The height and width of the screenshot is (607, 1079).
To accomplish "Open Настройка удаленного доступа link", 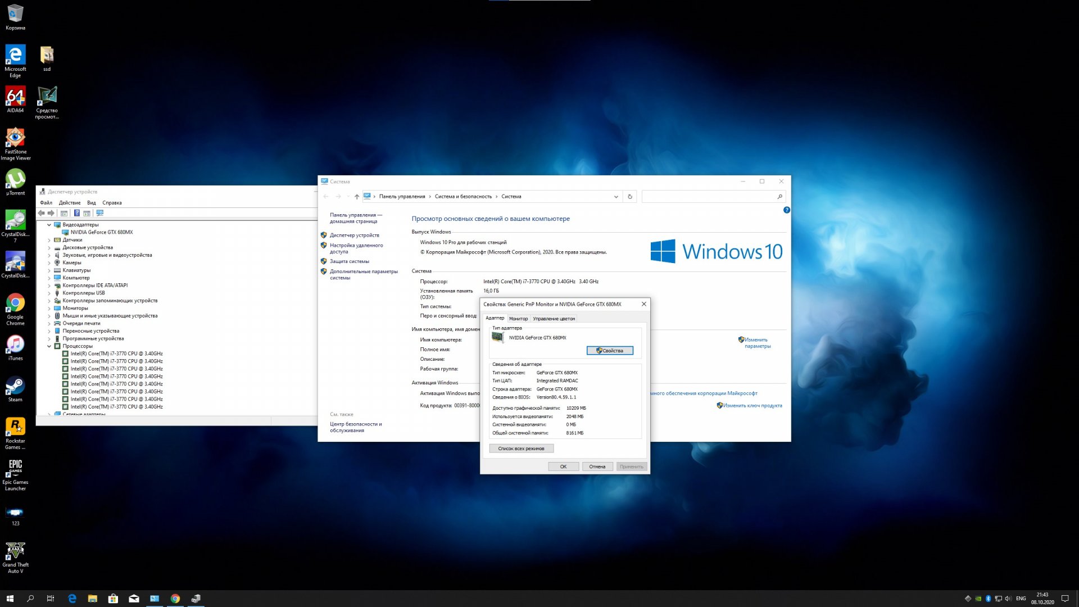I will click(356, 248).
